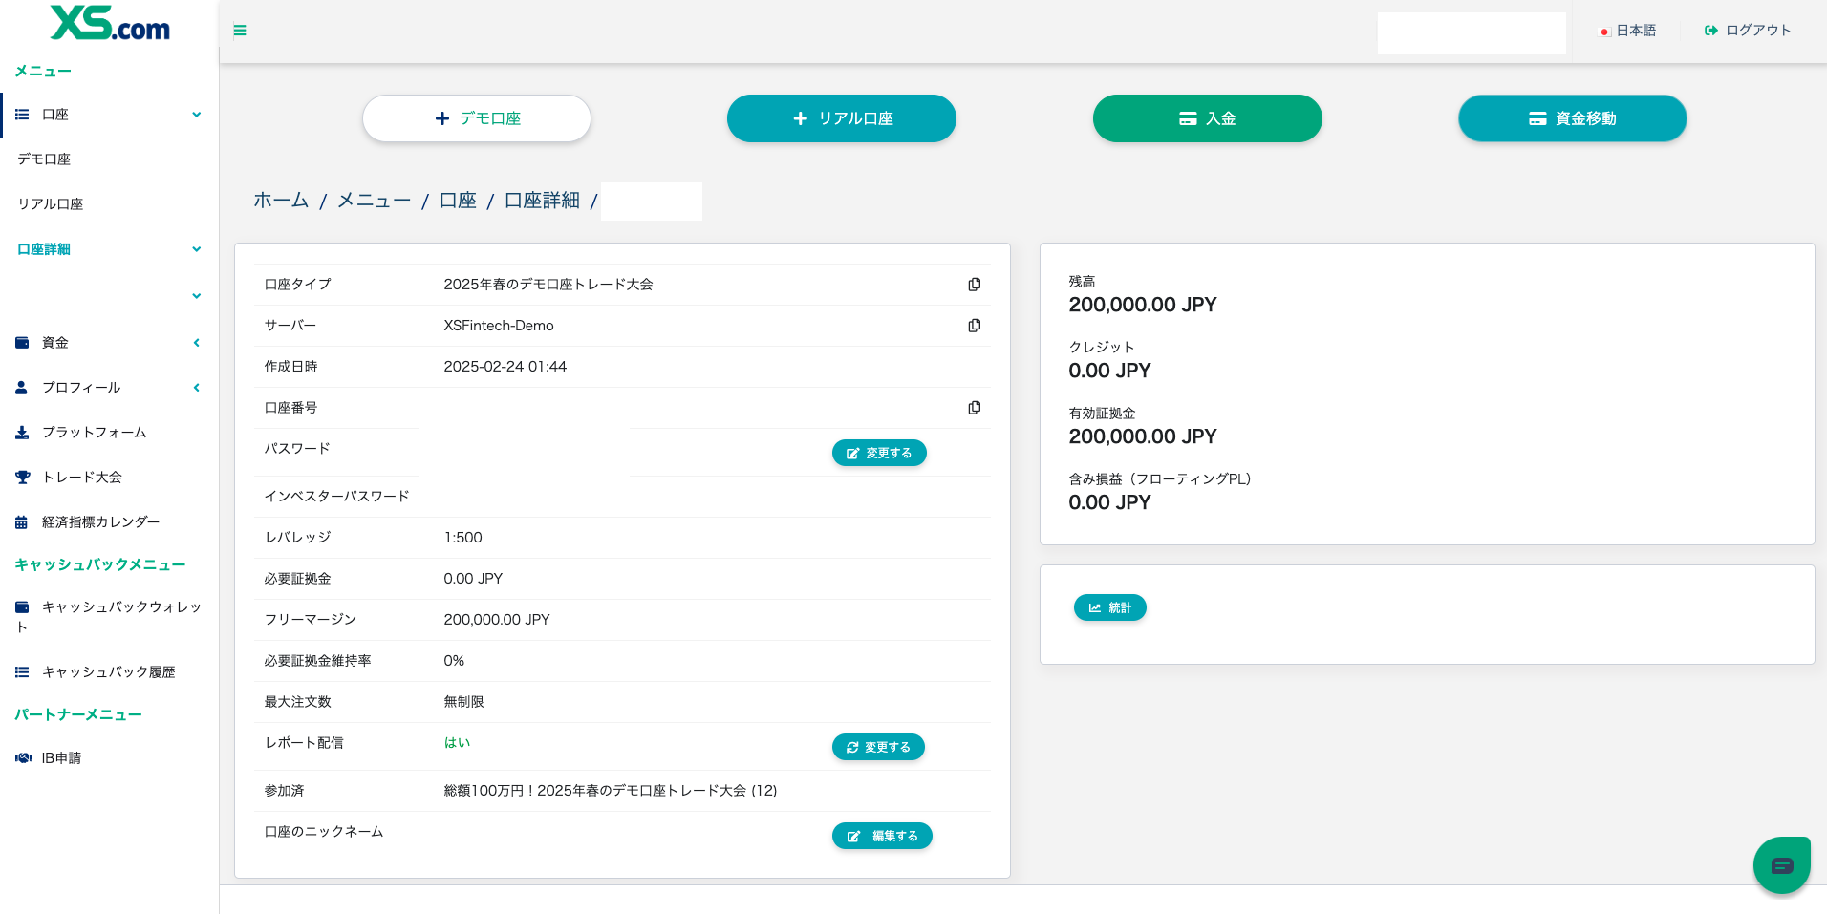Open プラットフォーム download page
This screenshot has height=914, width=1827.
[94, 433]
